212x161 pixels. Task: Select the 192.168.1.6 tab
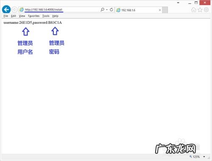139,10
